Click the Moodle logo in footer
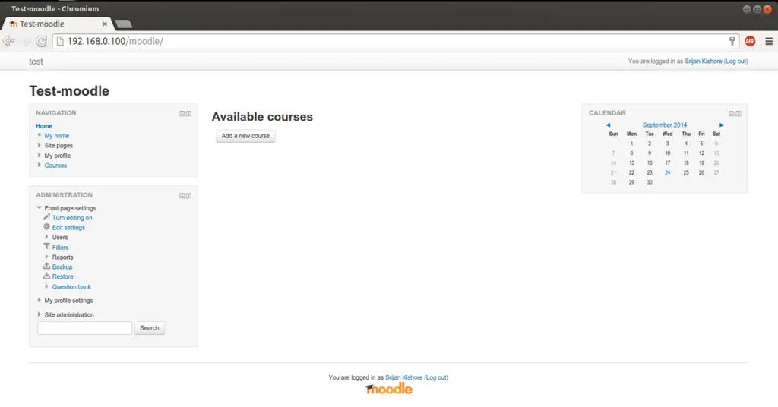The image size is (778, 407). (388, 389)
